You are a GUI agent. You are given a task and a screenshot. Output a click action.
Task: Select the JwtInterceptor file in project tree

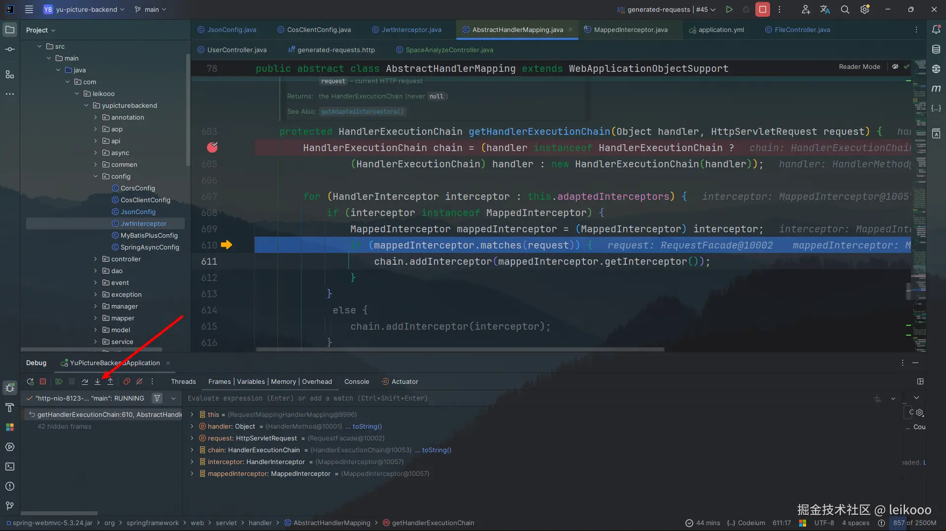[105, 223]
